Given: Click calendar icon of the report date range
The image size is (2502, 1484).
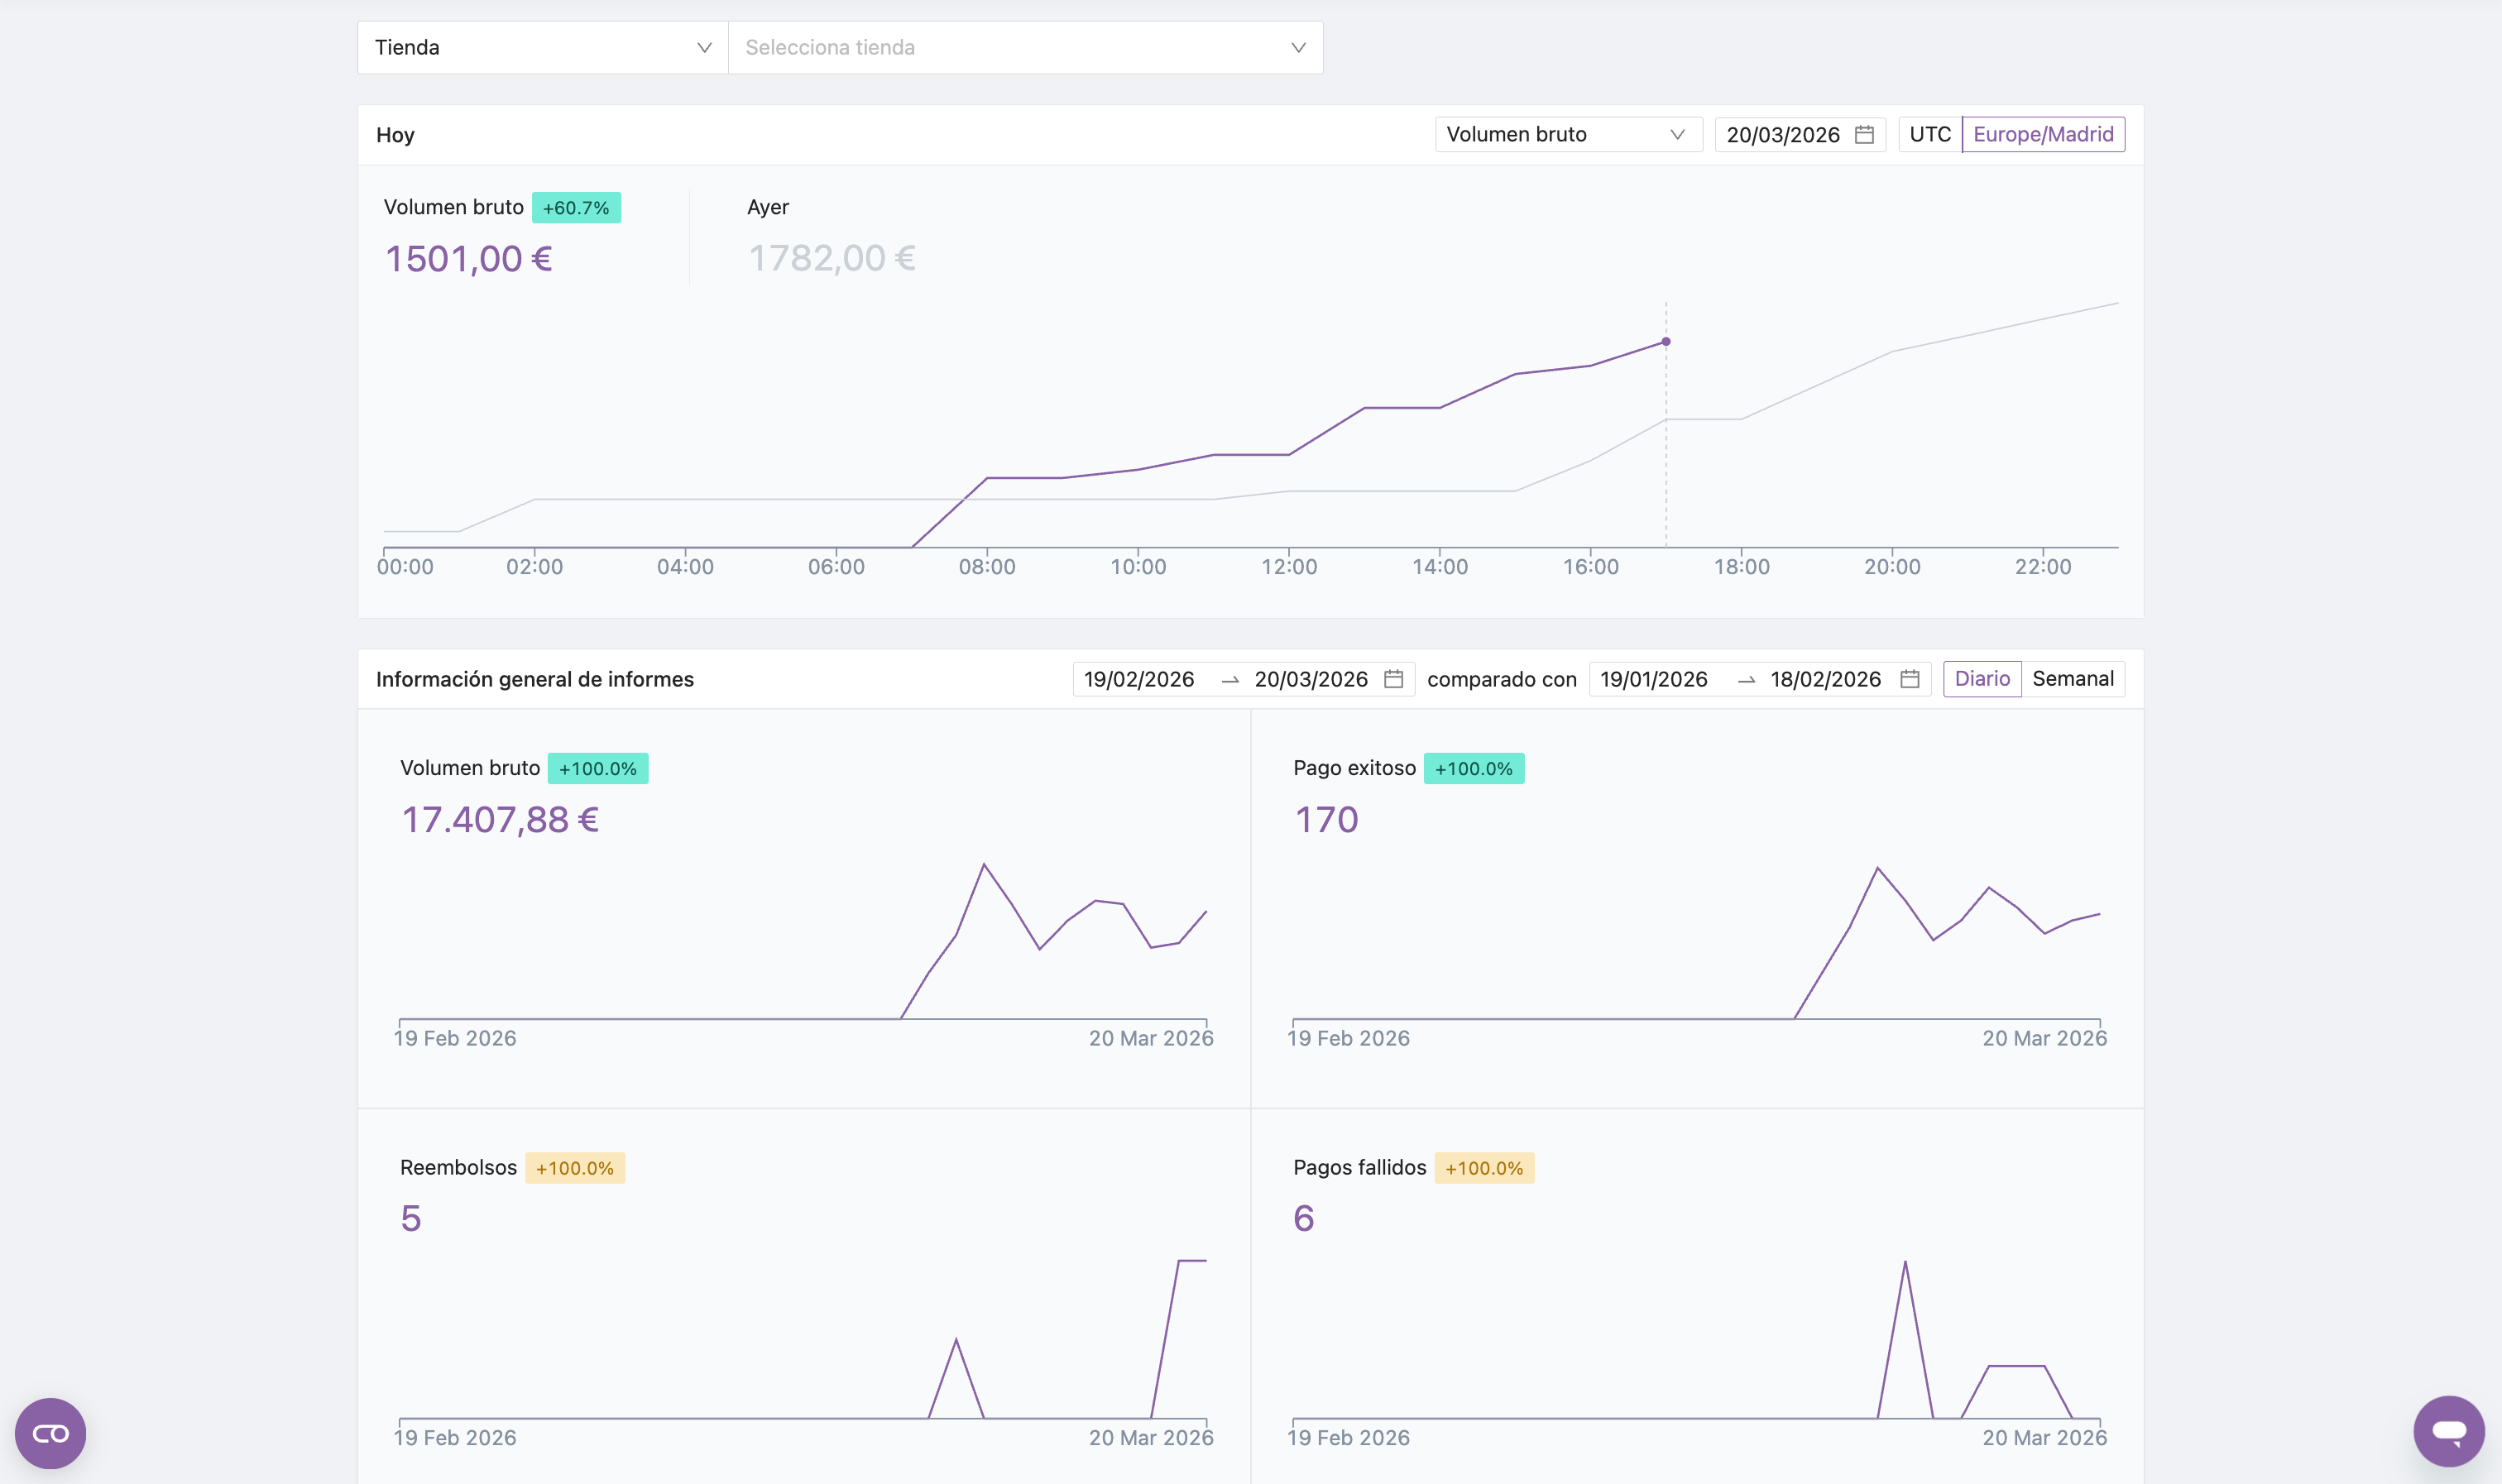Looking at the screenshot, I should click(1393, 679).
